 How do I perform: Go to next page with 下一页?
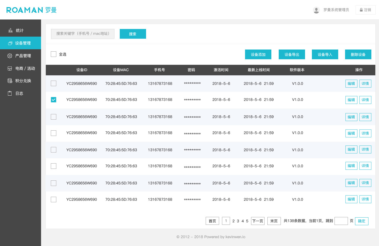coord(258,221)
